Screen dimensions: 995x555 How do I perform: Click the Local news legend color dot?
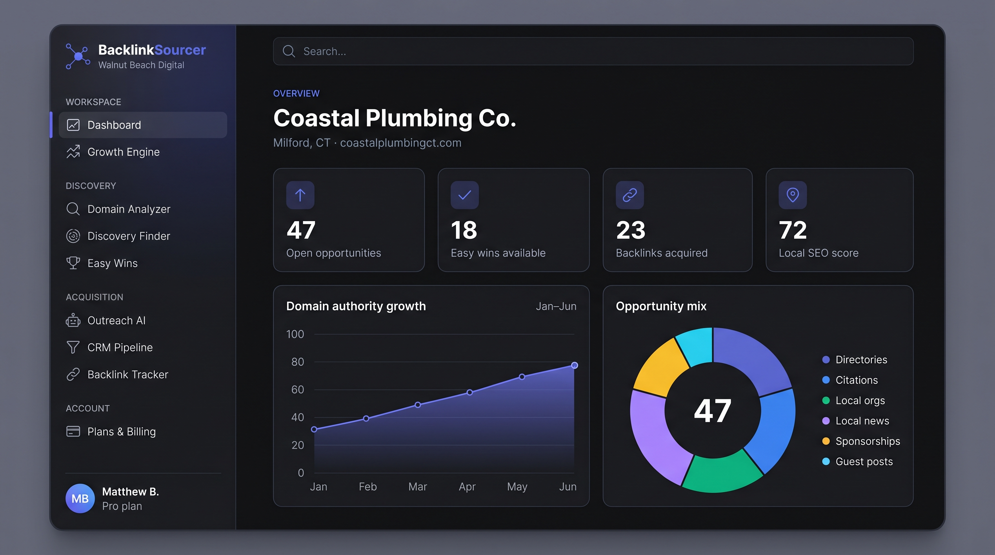pyautogui.click(x=826, y=421)
